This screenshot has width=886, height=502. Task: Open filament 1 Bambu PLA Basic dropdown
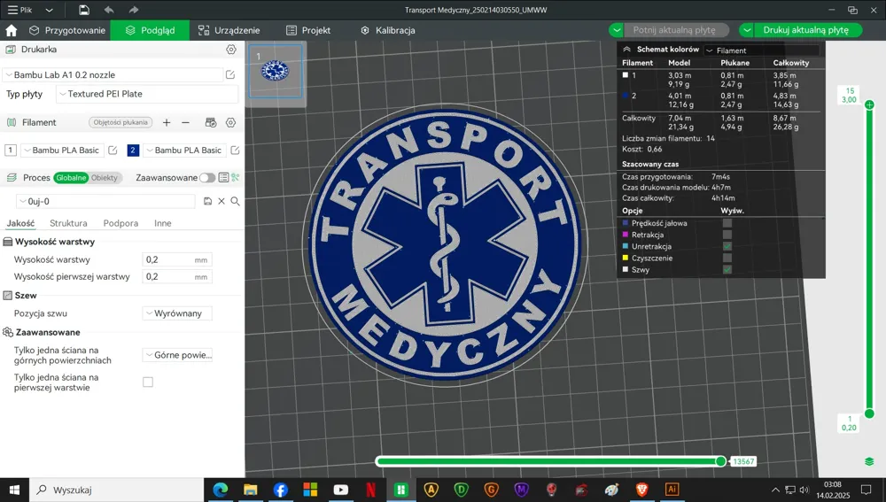[62, 151]
